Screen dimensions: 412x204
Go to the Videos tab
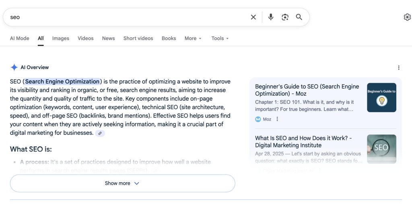point(85,39)
